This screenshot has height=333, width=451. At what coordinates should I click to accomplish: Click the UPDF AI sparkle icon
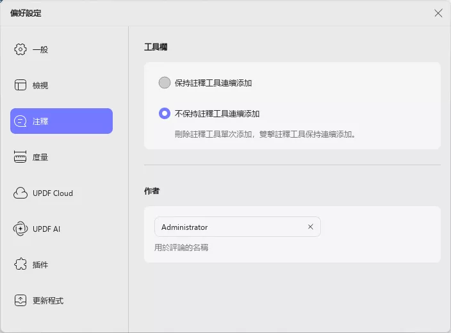(x=20, y=229)
